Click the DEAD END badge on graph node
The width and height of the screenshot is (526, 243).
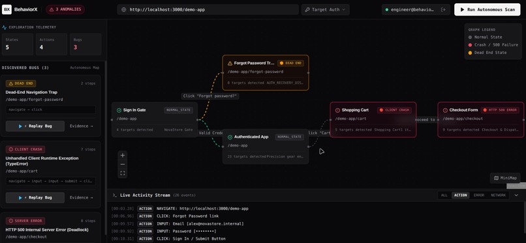pos(290,63)
